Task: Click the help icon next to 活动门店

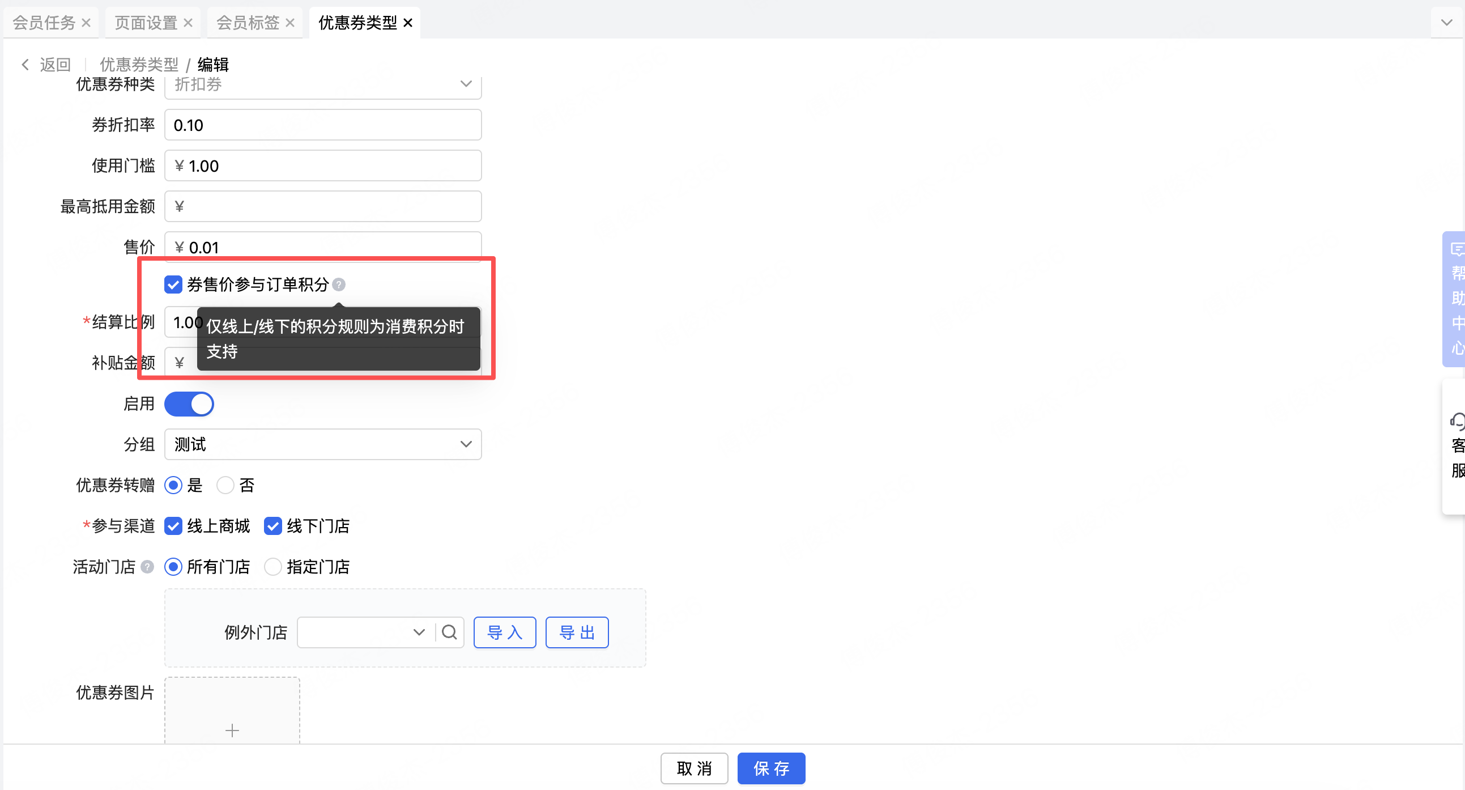Action: [x=147, y=567]
